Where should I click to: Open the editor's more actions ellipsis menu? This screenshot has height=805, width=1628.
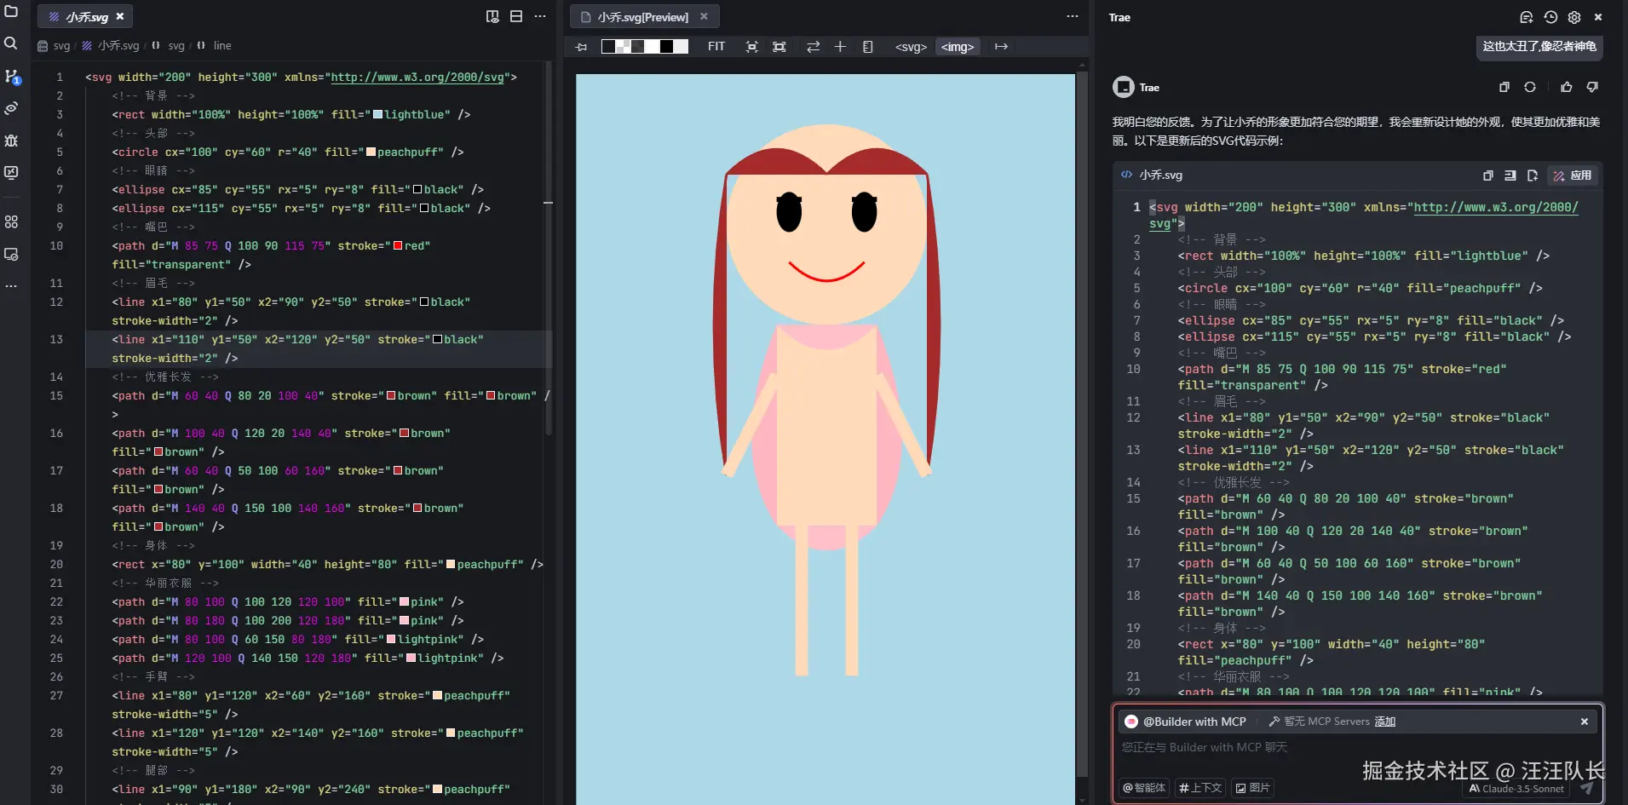click(540, 16)
